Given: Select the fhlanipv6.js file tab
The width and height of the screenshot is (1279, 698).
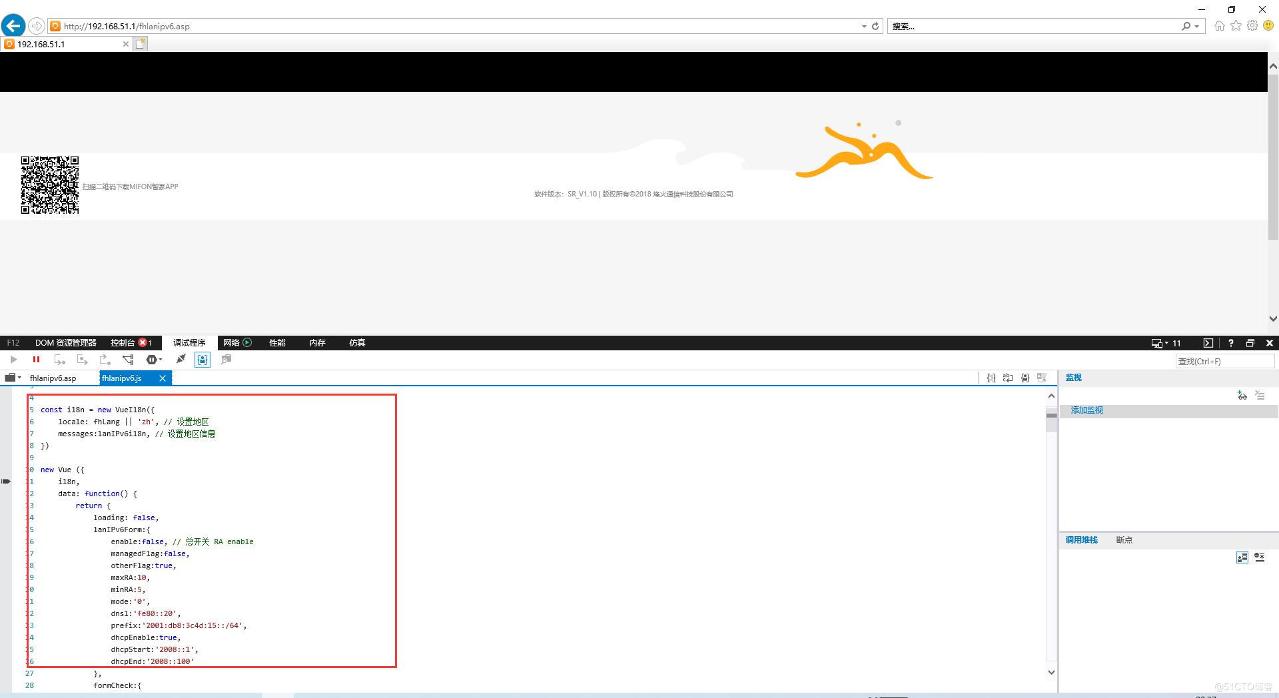Looking at the screenshot, I should 122,378.
